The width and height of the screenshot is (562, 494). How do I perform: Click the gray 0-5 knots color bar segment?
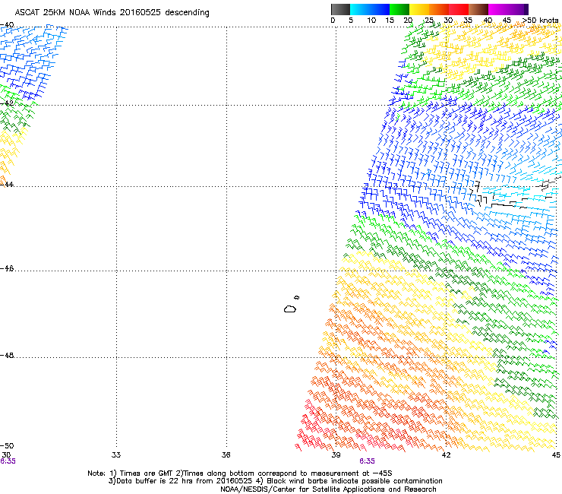pos(340,9)
